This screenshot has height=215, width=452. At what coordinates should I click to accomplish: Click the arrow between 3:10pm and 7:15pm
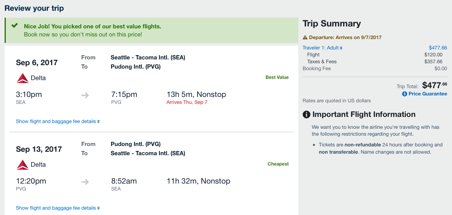coord(85,95)
